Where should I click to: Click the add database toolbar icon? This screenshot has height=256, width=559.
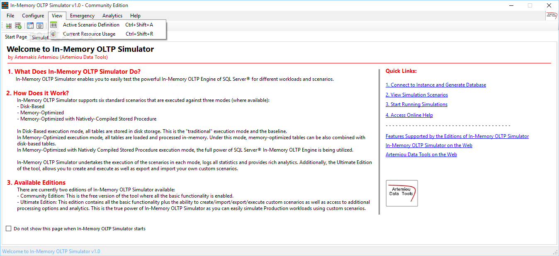tap(18, 26)
